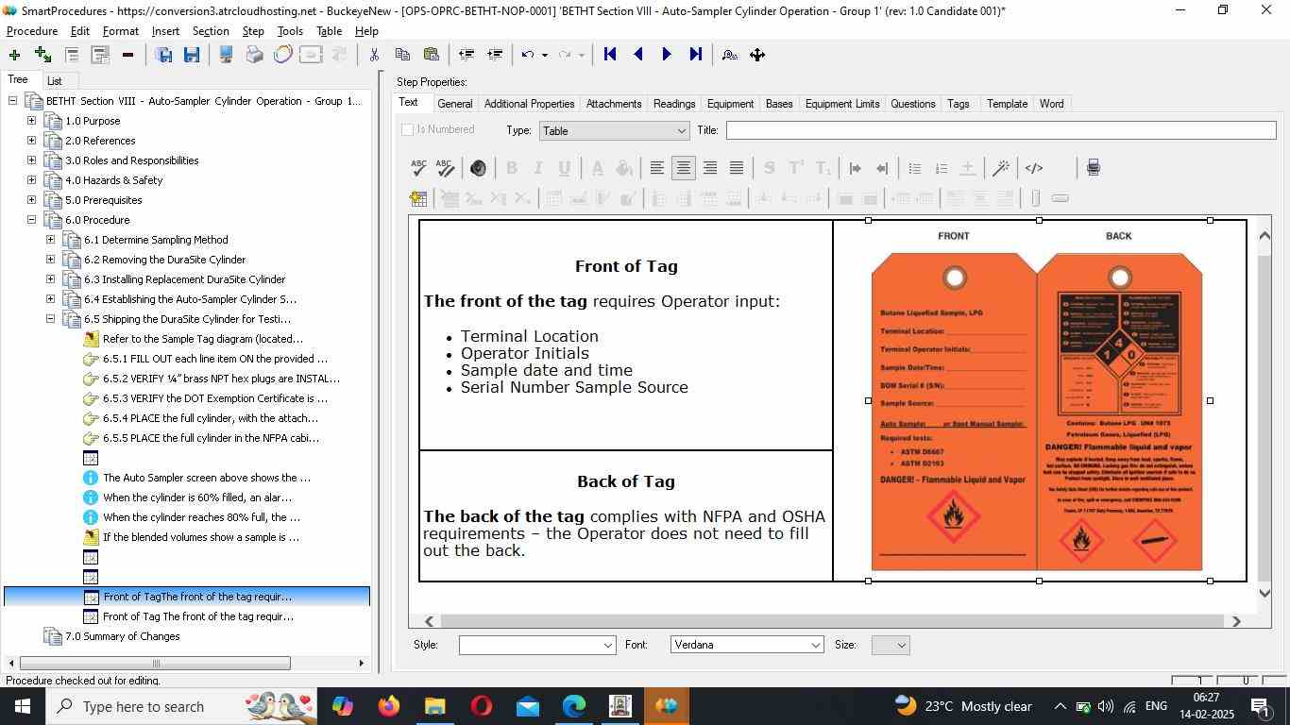The width and height of the screenshot is (1290, 725).
Task: Open the Type dropdown showing Table
Action: 614,131
